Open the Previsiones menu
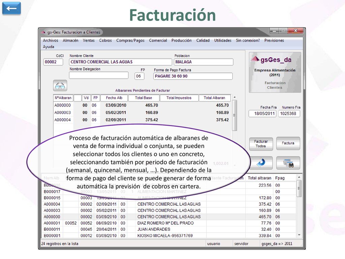345x259 pixels. coord(274,40)
